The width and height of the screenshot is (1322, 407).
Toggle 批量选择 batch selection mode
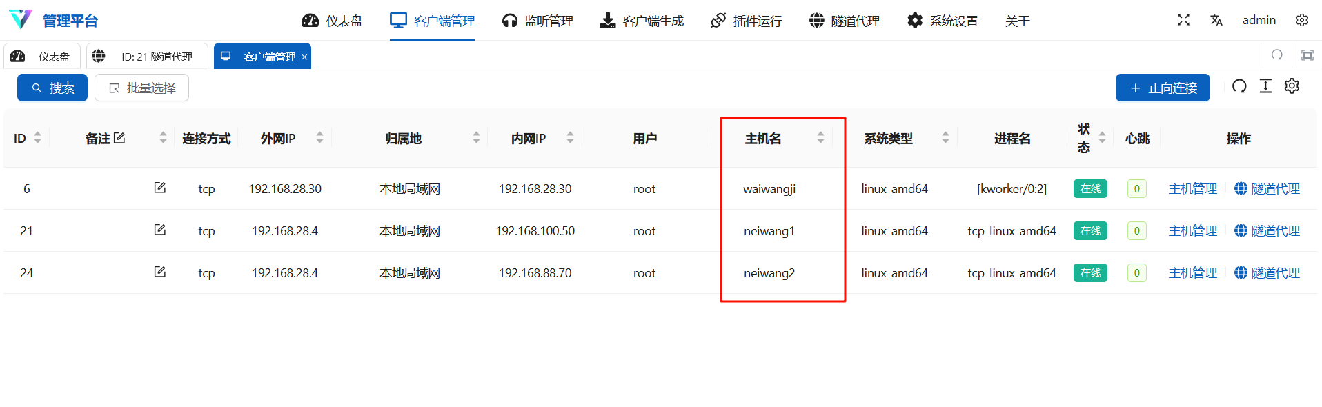141,88
